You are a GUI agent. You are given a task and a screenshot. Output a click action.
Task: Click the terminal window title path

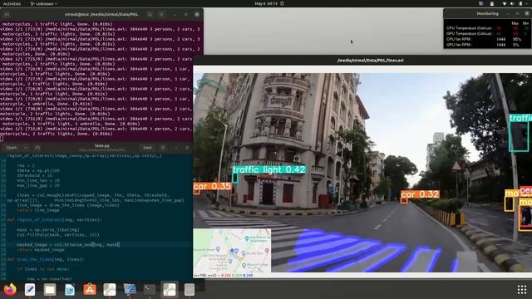101,15
